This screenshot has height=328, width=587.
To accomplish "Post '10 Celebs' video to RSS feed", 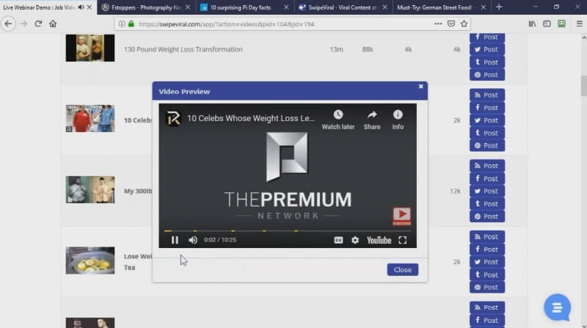I will click(x=486, y=95).
